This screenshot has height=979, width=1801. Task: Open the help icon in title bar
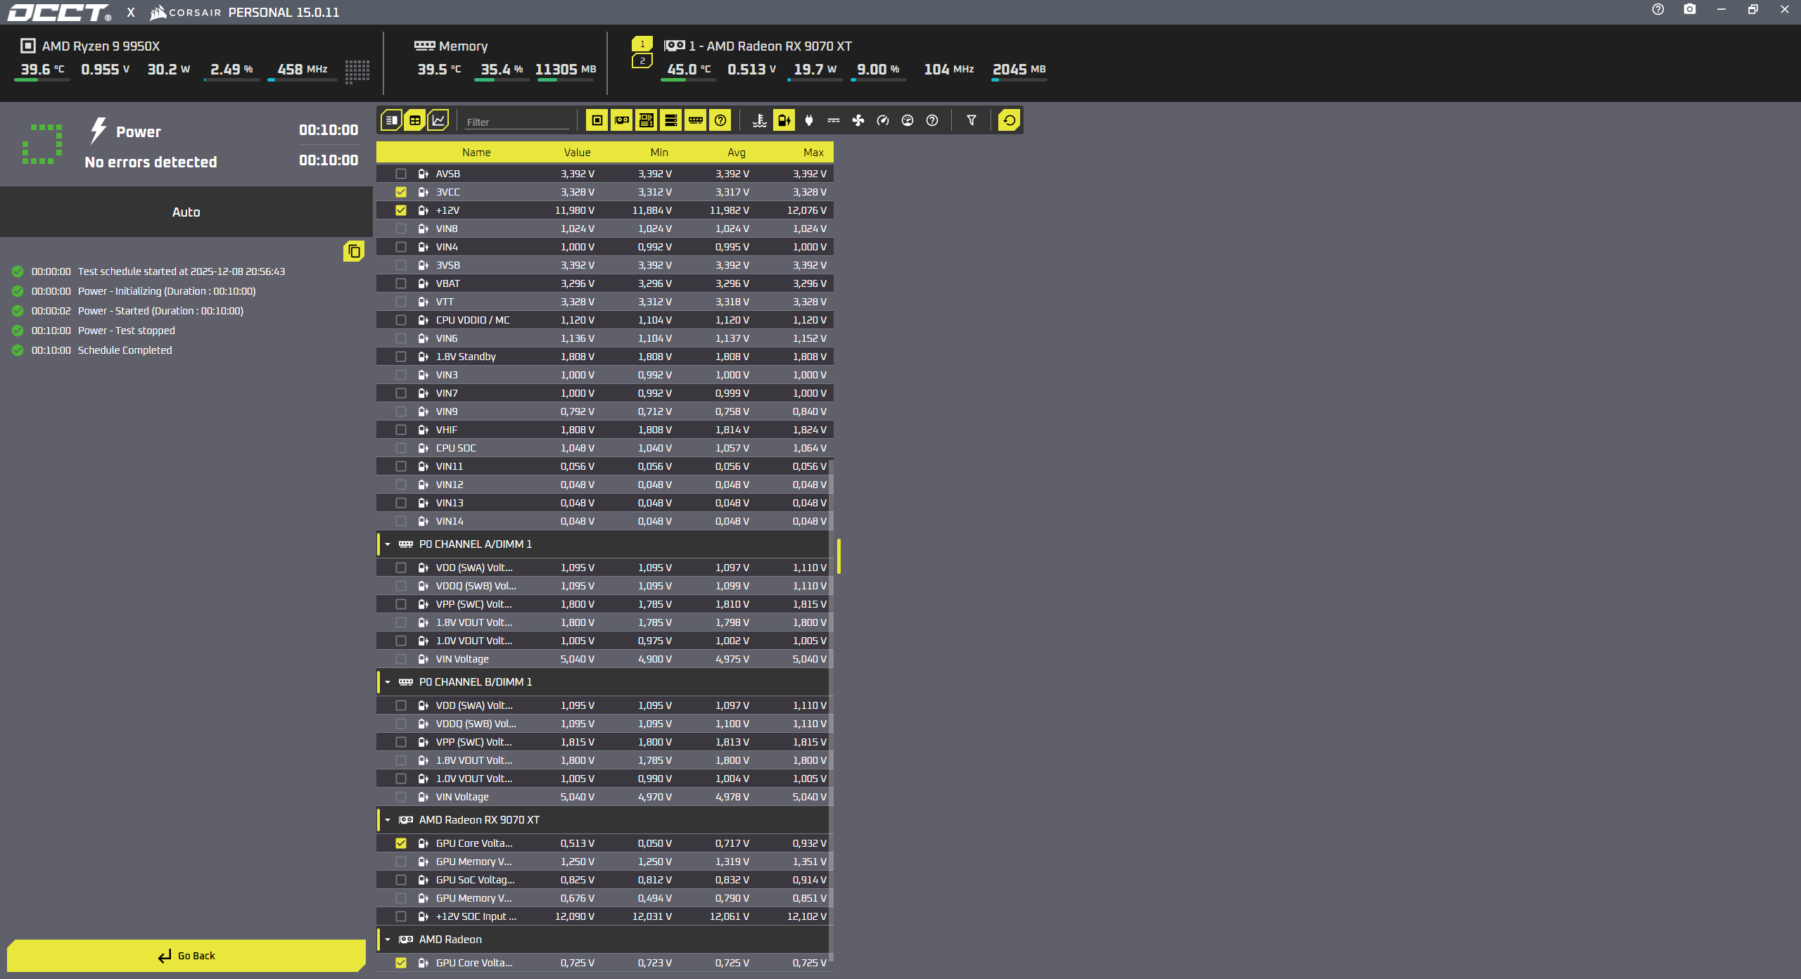1658,10
